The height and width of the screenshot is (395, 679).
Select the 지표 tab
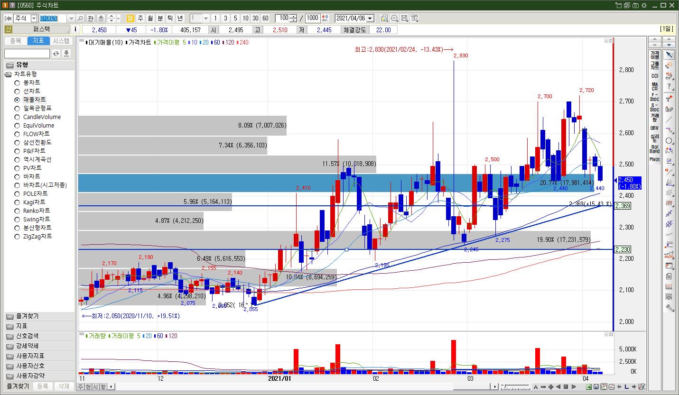(38, 41)
